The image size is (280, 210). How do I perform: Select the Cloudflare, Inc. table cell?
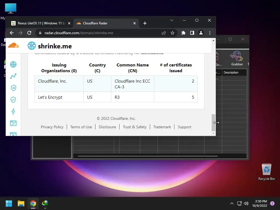click(x=59, y=84)
